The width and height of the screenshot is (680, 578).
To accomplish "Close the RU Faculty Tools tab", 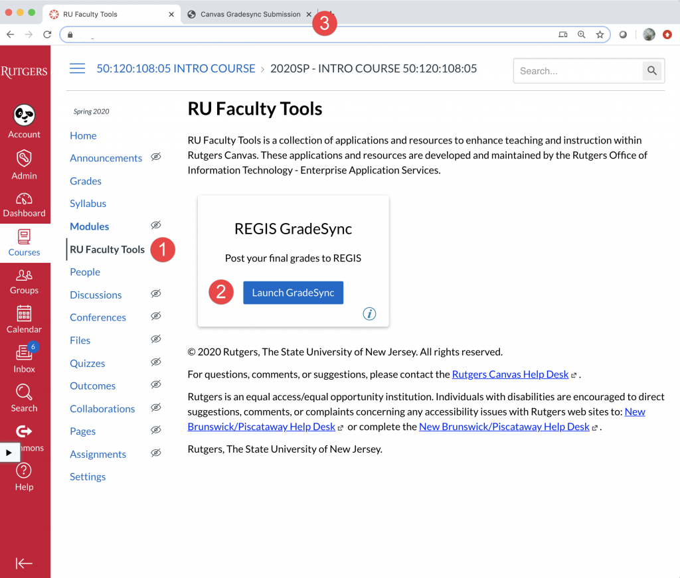I will pos(171,15).
